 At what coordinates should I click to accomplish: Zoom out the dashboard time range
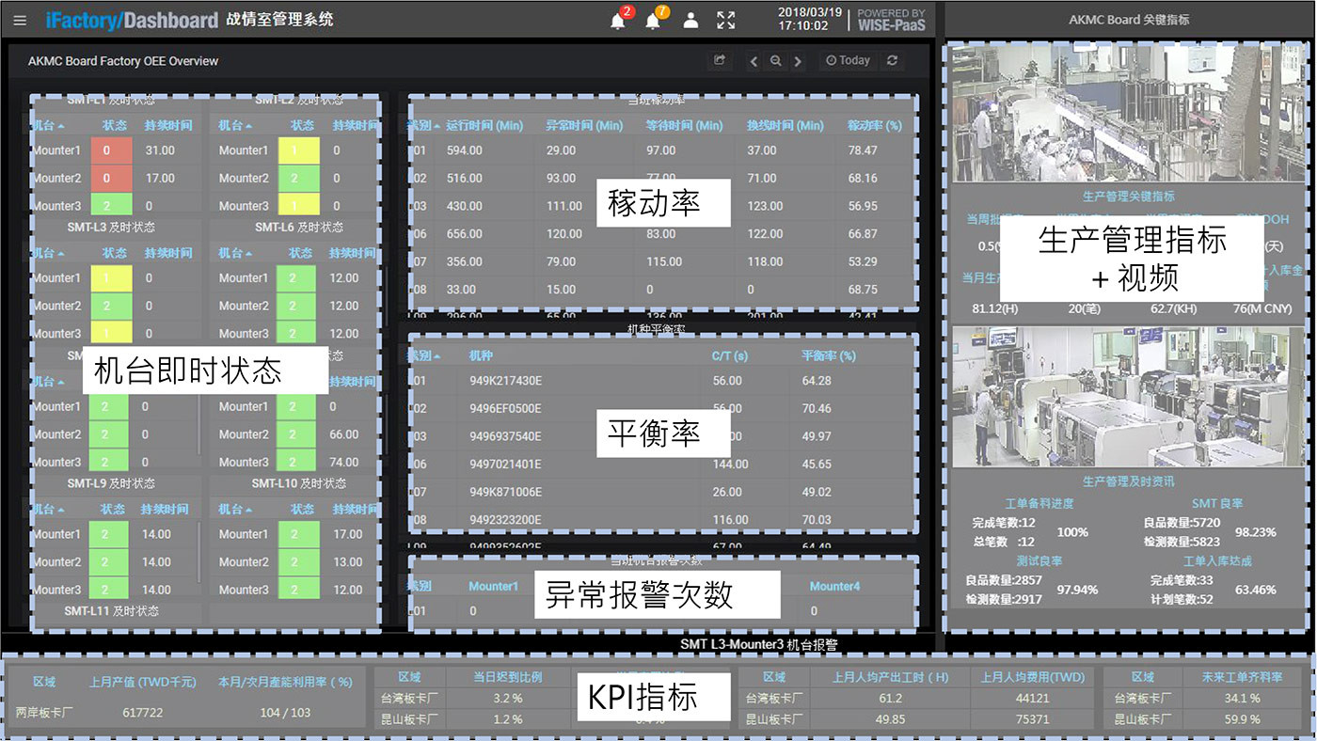coord(774,60)
